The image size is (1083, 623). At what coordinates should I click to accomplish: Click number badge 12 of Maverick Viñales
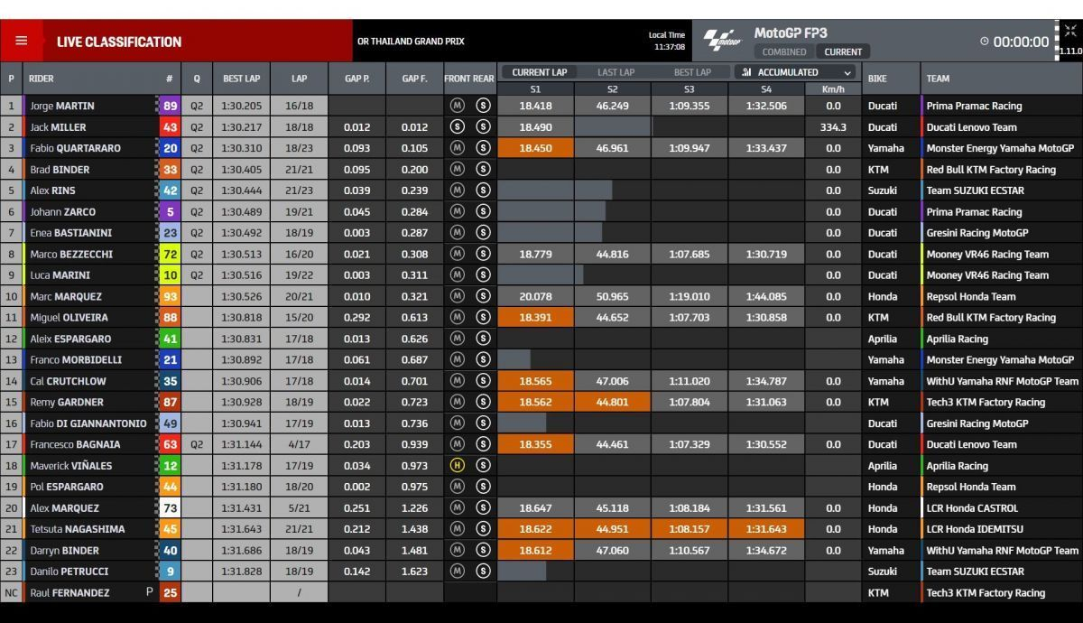[170, 466]
